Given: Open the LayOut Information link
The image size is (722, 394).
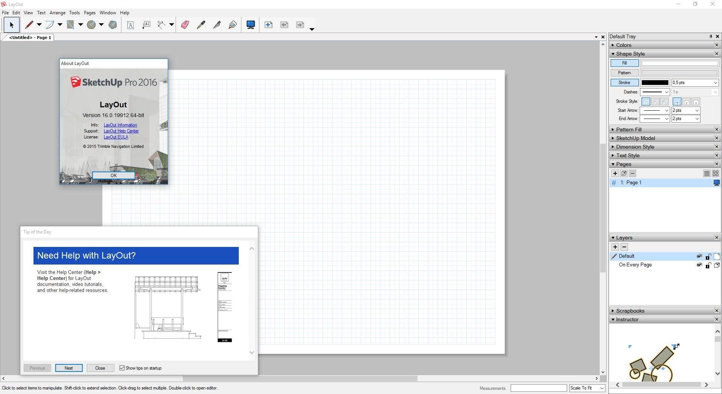Looking at the screenshot, I should [x=120, y=125].
